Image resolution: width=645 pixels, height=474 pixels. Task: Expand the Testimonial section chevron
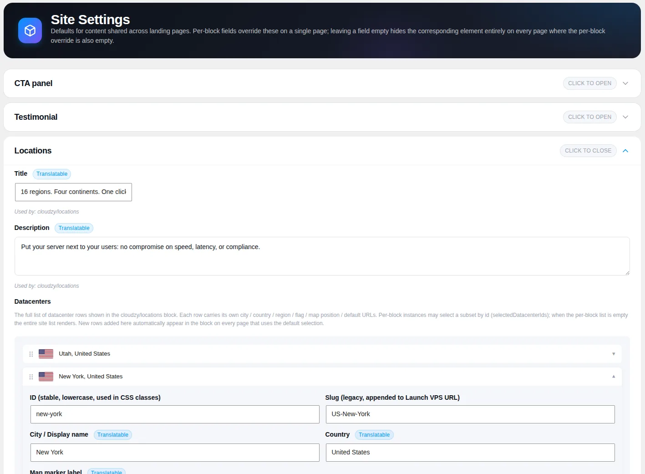[625, 117]
